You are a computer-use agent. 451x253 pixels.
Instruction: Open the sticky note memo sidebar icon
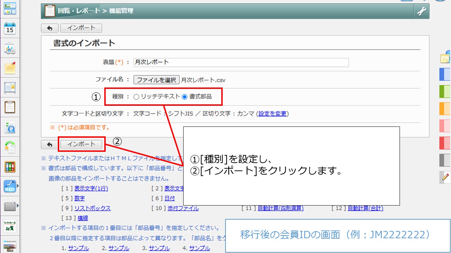coord(10,68)
